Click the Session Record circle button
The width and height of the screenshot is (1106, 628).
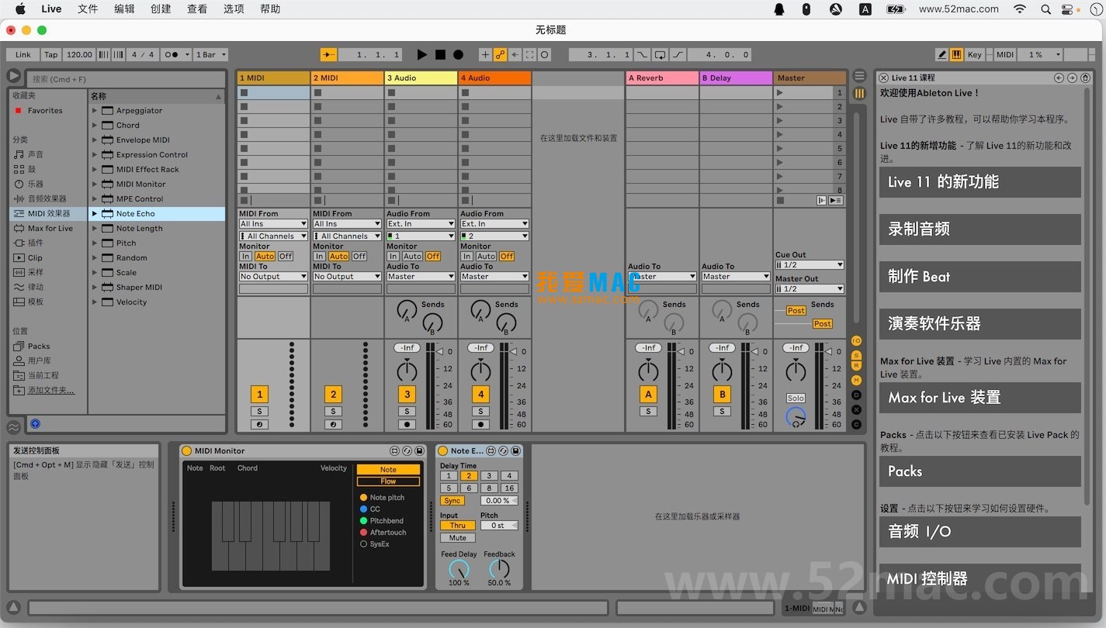(545, 54)
